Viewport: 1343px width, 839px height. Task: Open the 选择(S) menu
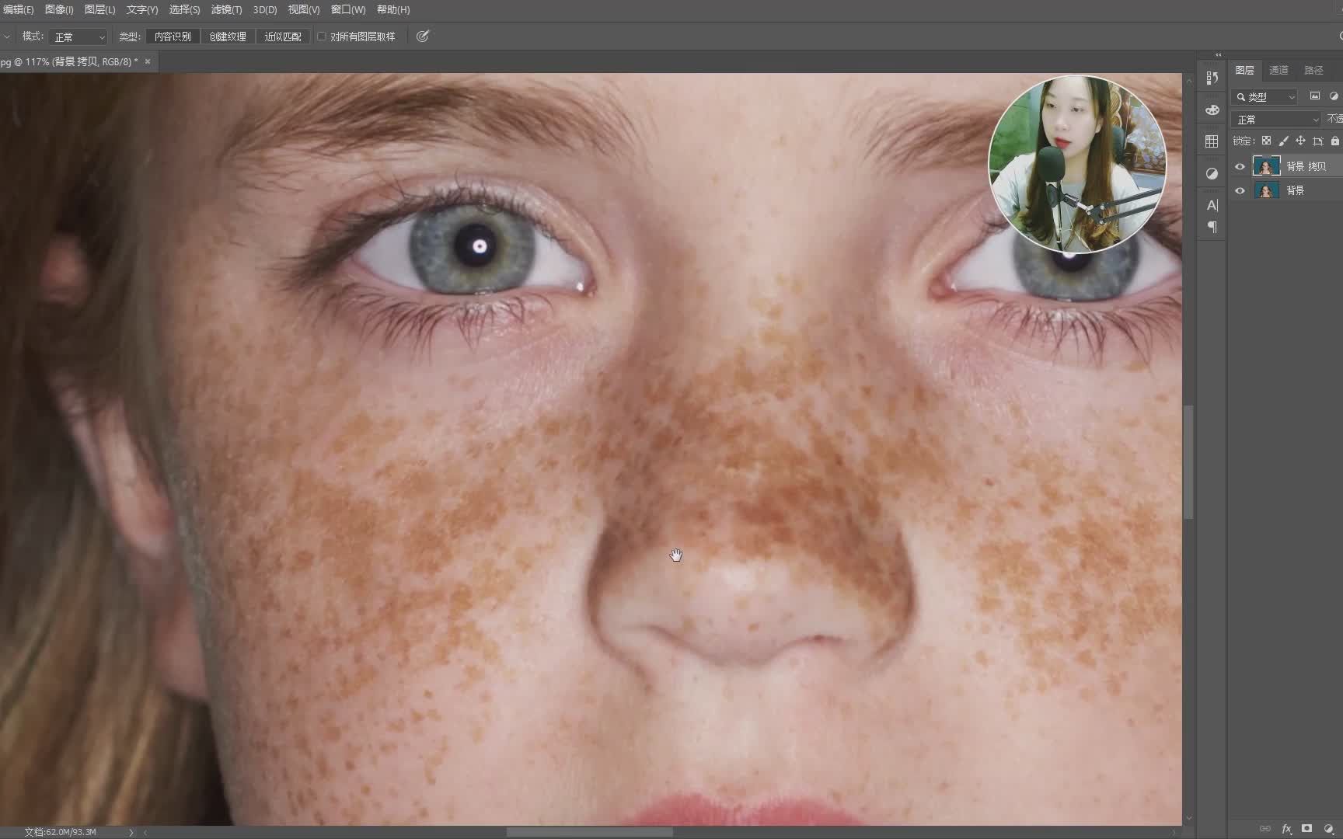(x=184, y=9)
